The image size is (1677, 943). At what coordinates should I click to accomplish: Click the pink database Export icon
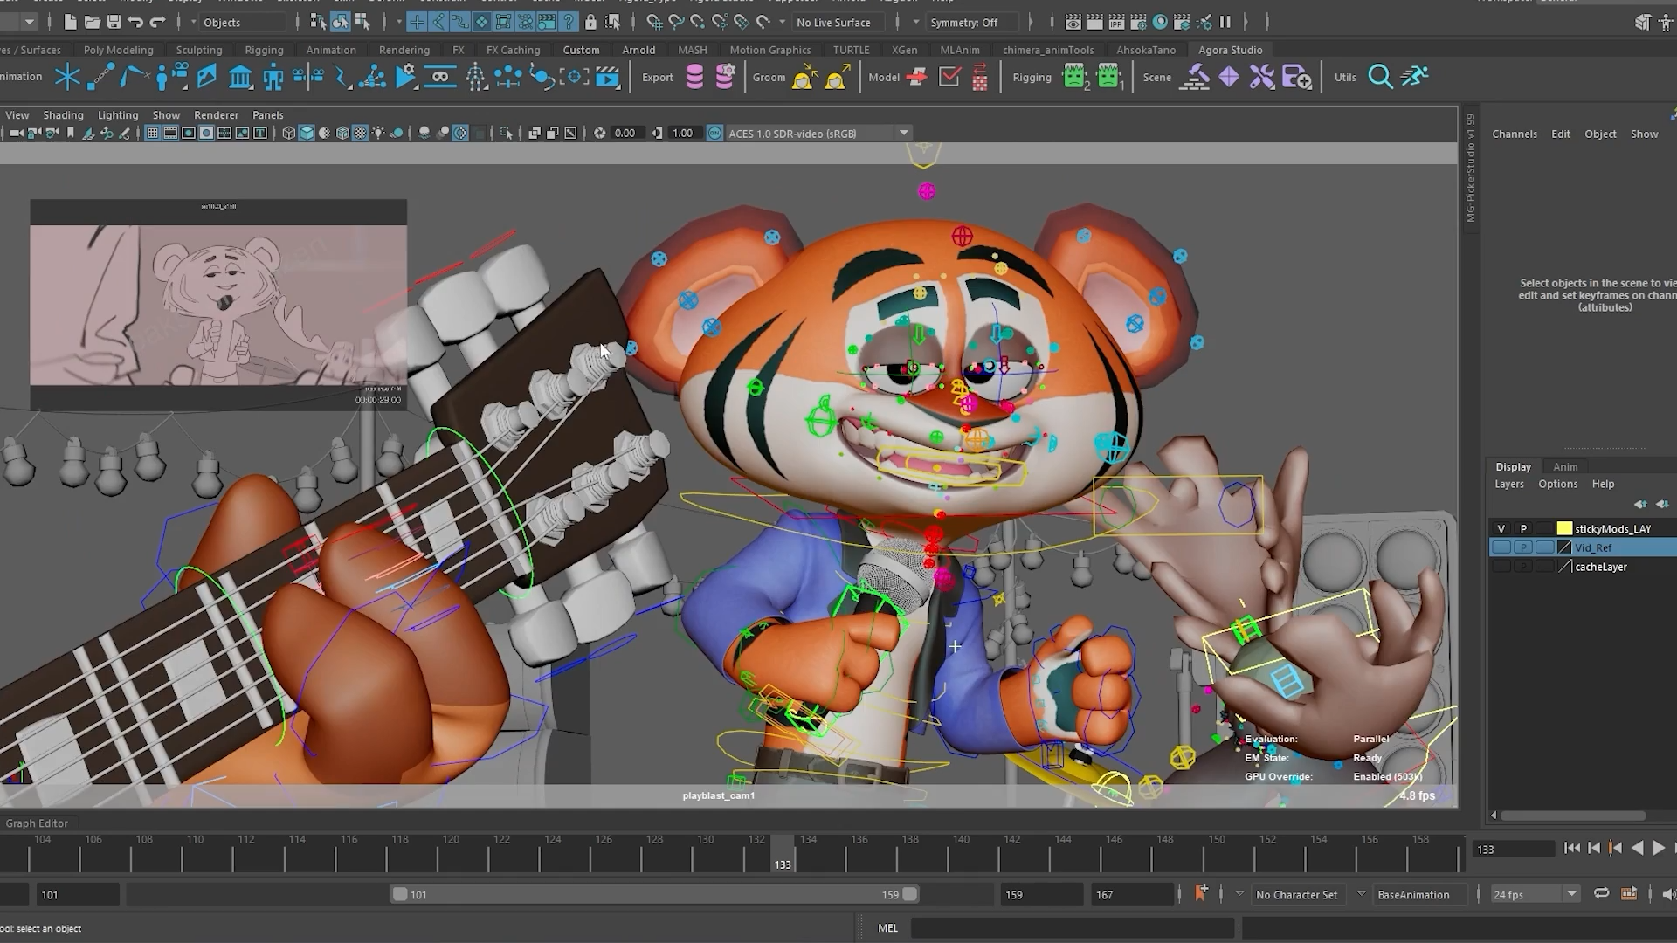coord(695,78)
